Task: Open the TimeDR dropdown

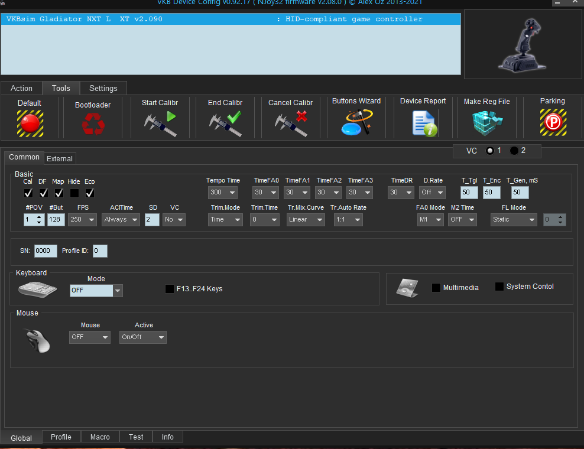Action: tap(401, 193)
